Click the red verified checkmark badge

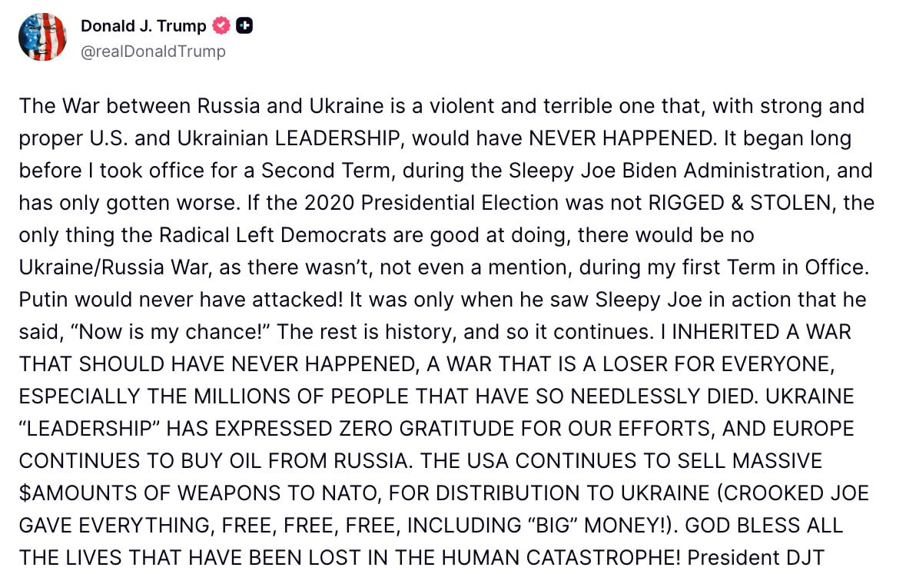[221, 26]
